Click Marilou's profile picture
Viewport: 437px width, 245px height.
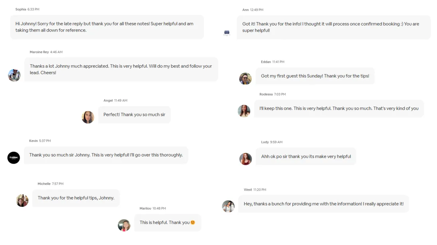[x=124, y=225]
